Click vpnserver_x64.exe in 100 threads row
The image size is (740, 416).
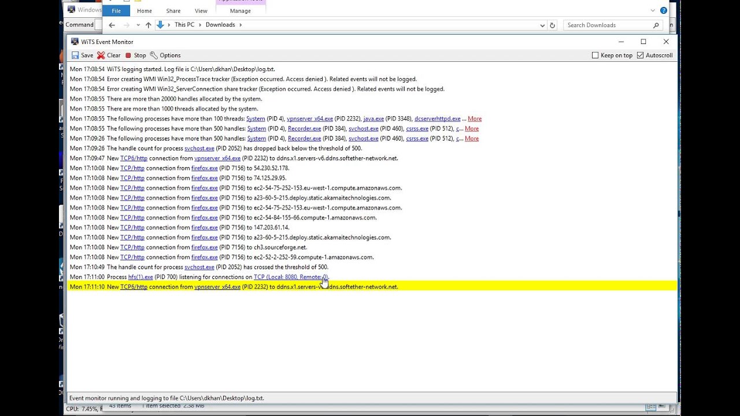pyautogui.click(x=310, y=119)
